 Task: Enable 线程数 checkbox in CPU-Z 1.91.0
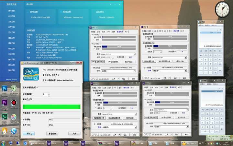(96, 108)
